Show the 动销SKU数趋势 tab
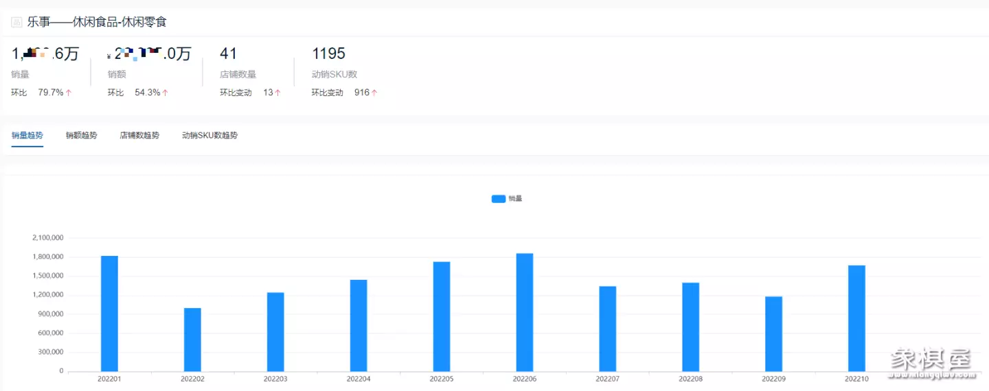Screen dimensions: 989x391 click(209, 136)
